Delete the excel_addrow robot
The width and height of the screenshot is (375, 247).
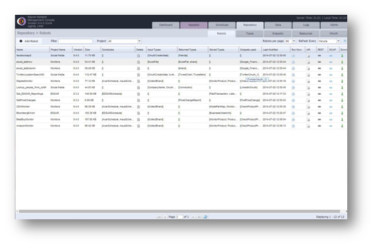[138, 62]
